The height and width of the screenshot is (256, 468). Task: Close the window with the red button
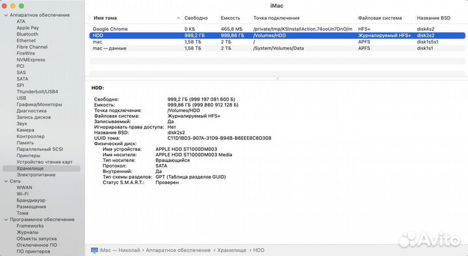[5, 6]
